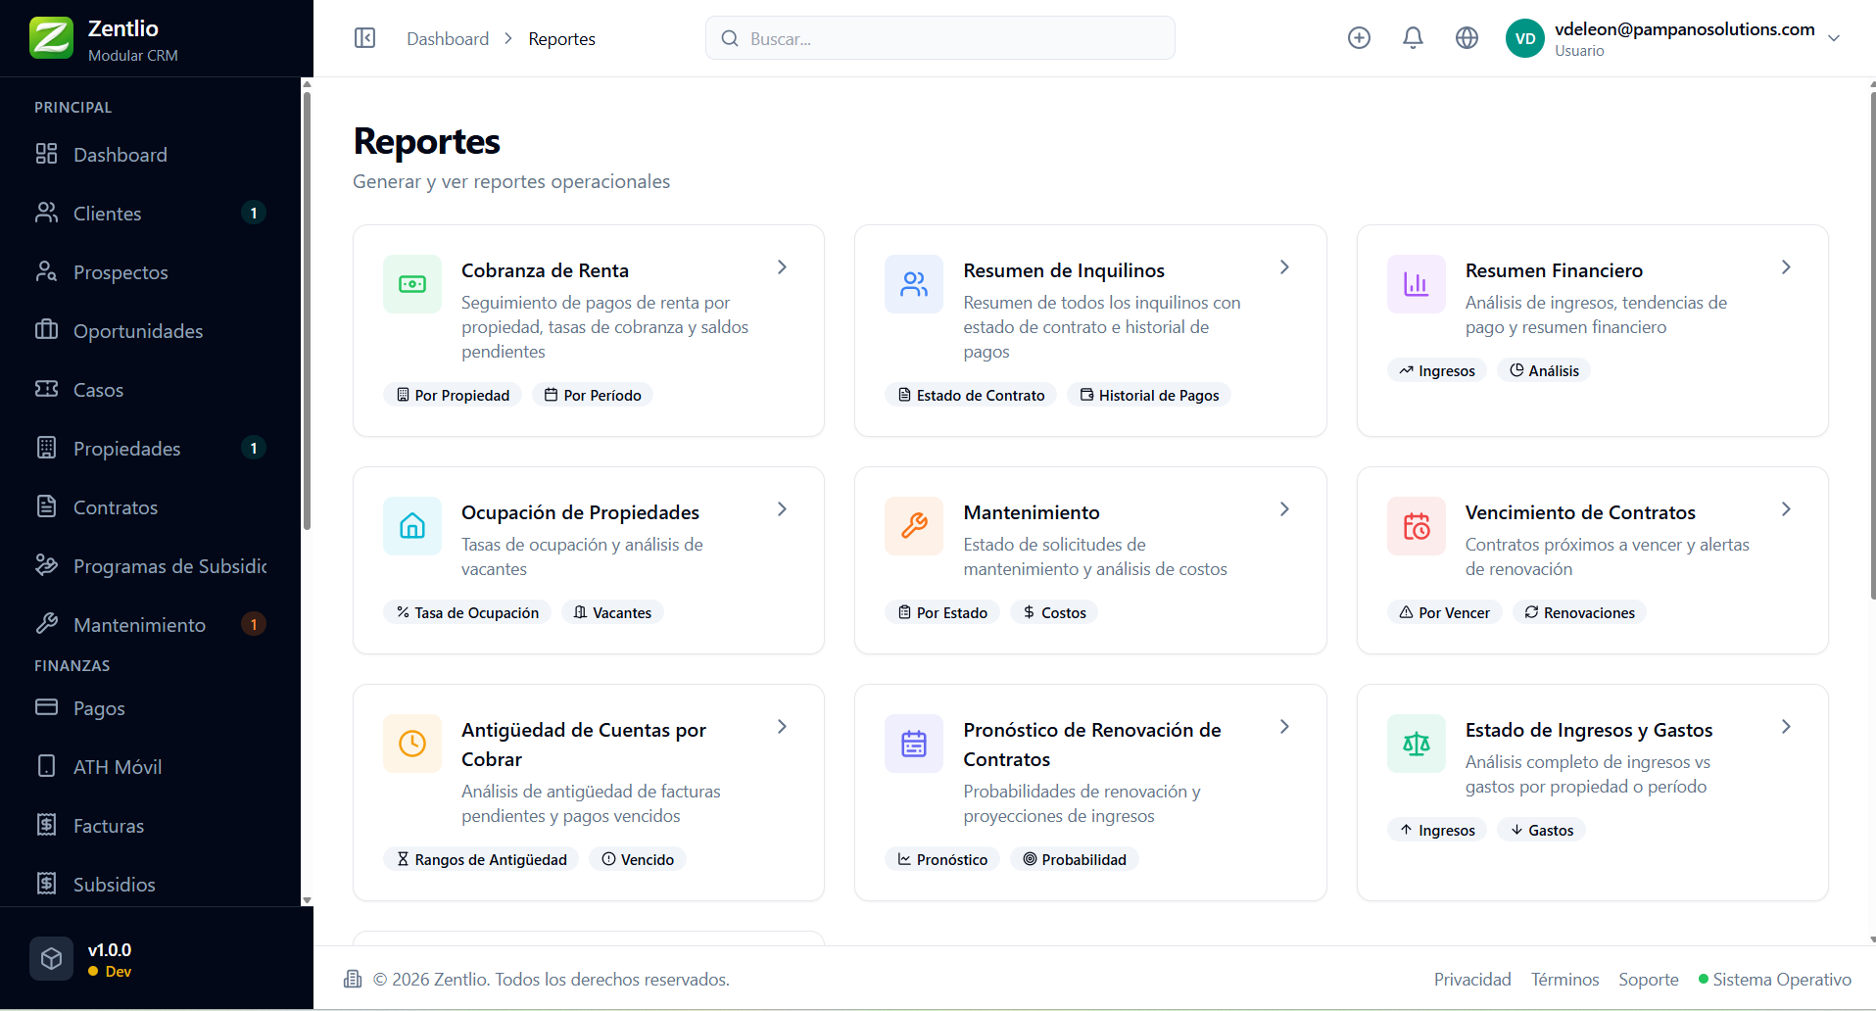This screenshot has width=1876, height=1011.
Task: Click the plus circle quick-add icon
Action: (x=1359, y=38)
